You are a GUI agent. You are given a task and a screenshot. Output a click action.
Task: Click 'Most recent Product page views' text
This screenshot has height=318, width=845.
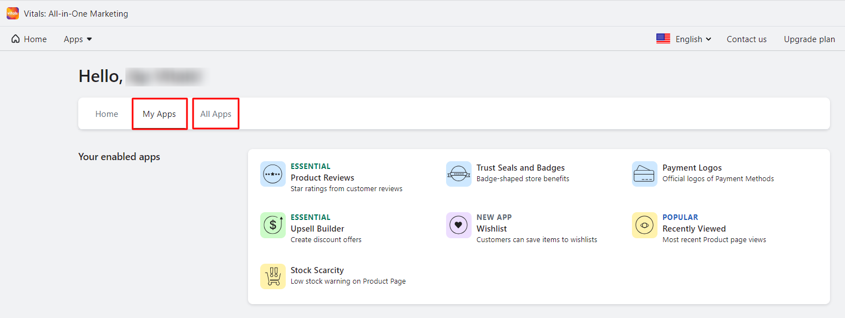click(x=714, y=239)
